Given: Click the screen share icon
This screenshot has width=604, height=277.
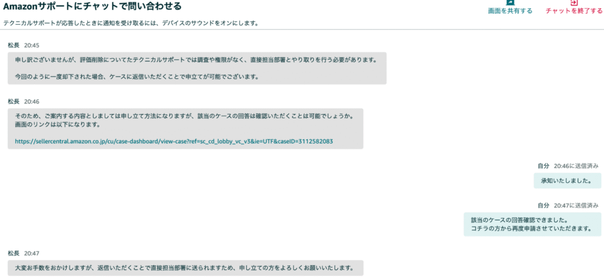Looking at the screenshot, I should [x=510, y=2].
